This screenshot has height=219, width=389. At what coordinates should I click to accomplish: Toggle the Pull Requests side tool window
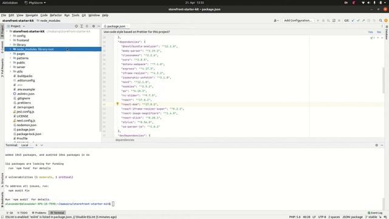click(2, 68)
